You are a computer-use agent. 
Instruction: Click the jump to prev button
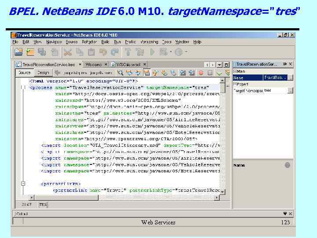pyautogui.click(x=75, y=73)
